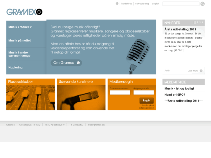
Task: Open kontakt os link
Action: pyautogui.click(x=127, y=4)
